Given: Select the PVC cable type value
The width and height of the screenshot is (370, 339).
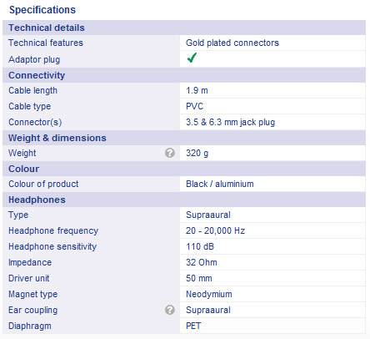Looking at the screenshot, I should [194, 106].
